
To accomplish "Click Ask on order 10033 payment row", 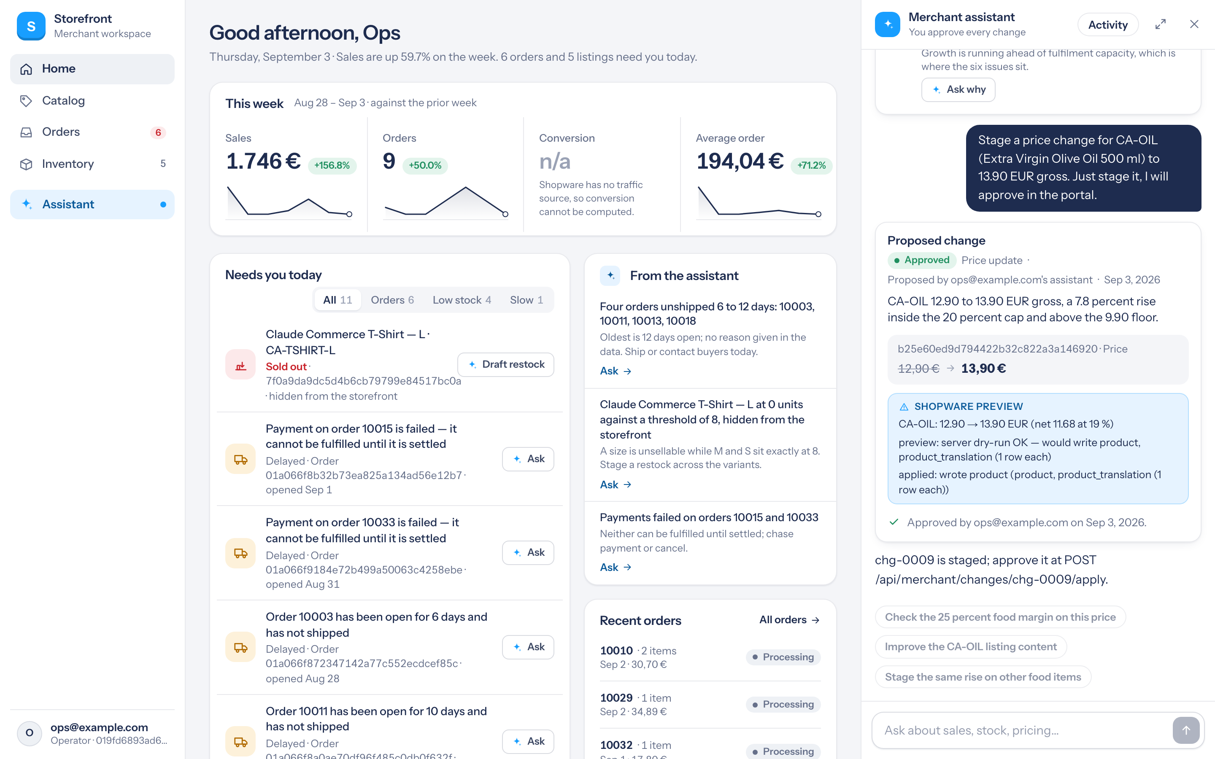I will pos(528,553).
